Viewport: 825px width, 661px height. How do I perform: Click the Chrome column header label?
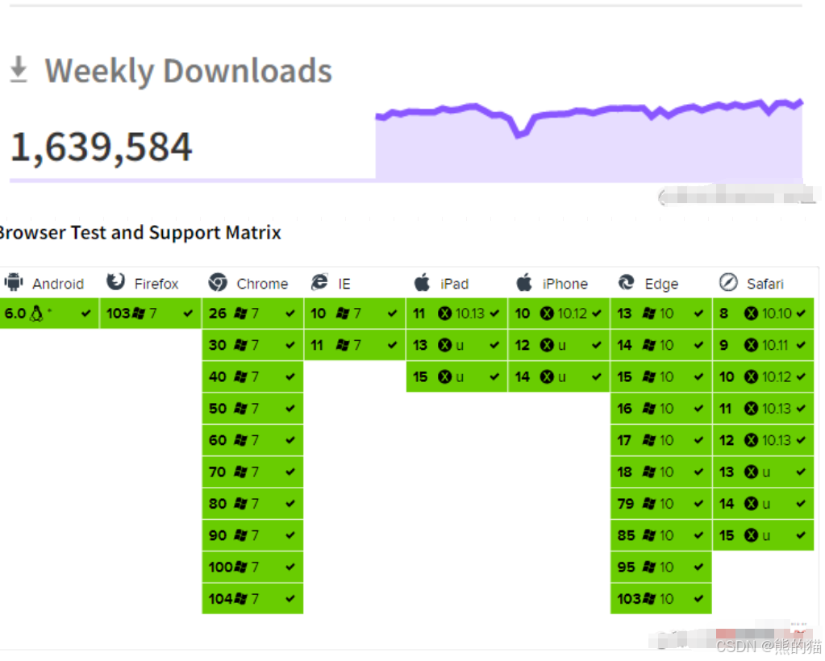pyautogui.click(x=263, y=284)
